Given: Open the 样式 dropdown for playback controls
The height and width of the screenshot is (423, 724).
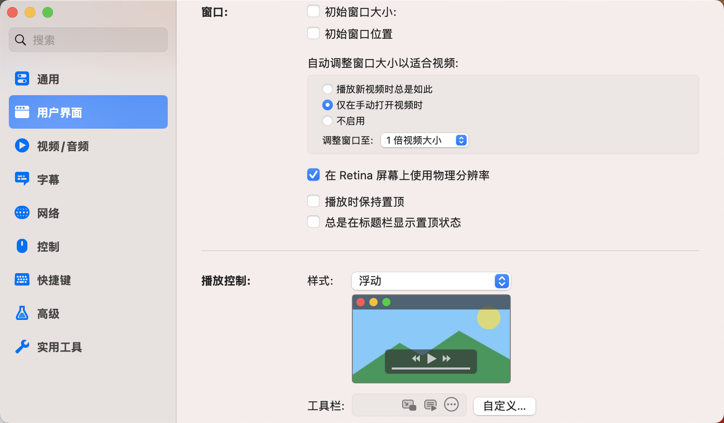Looking at the screenshot, I should [x=431, y=281].
